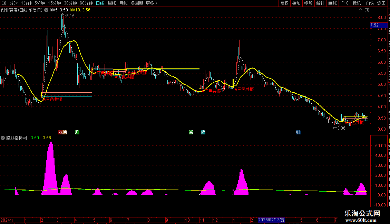Switch to 分时 intraday view
390x224 pixels.
[x=14, y=3]
